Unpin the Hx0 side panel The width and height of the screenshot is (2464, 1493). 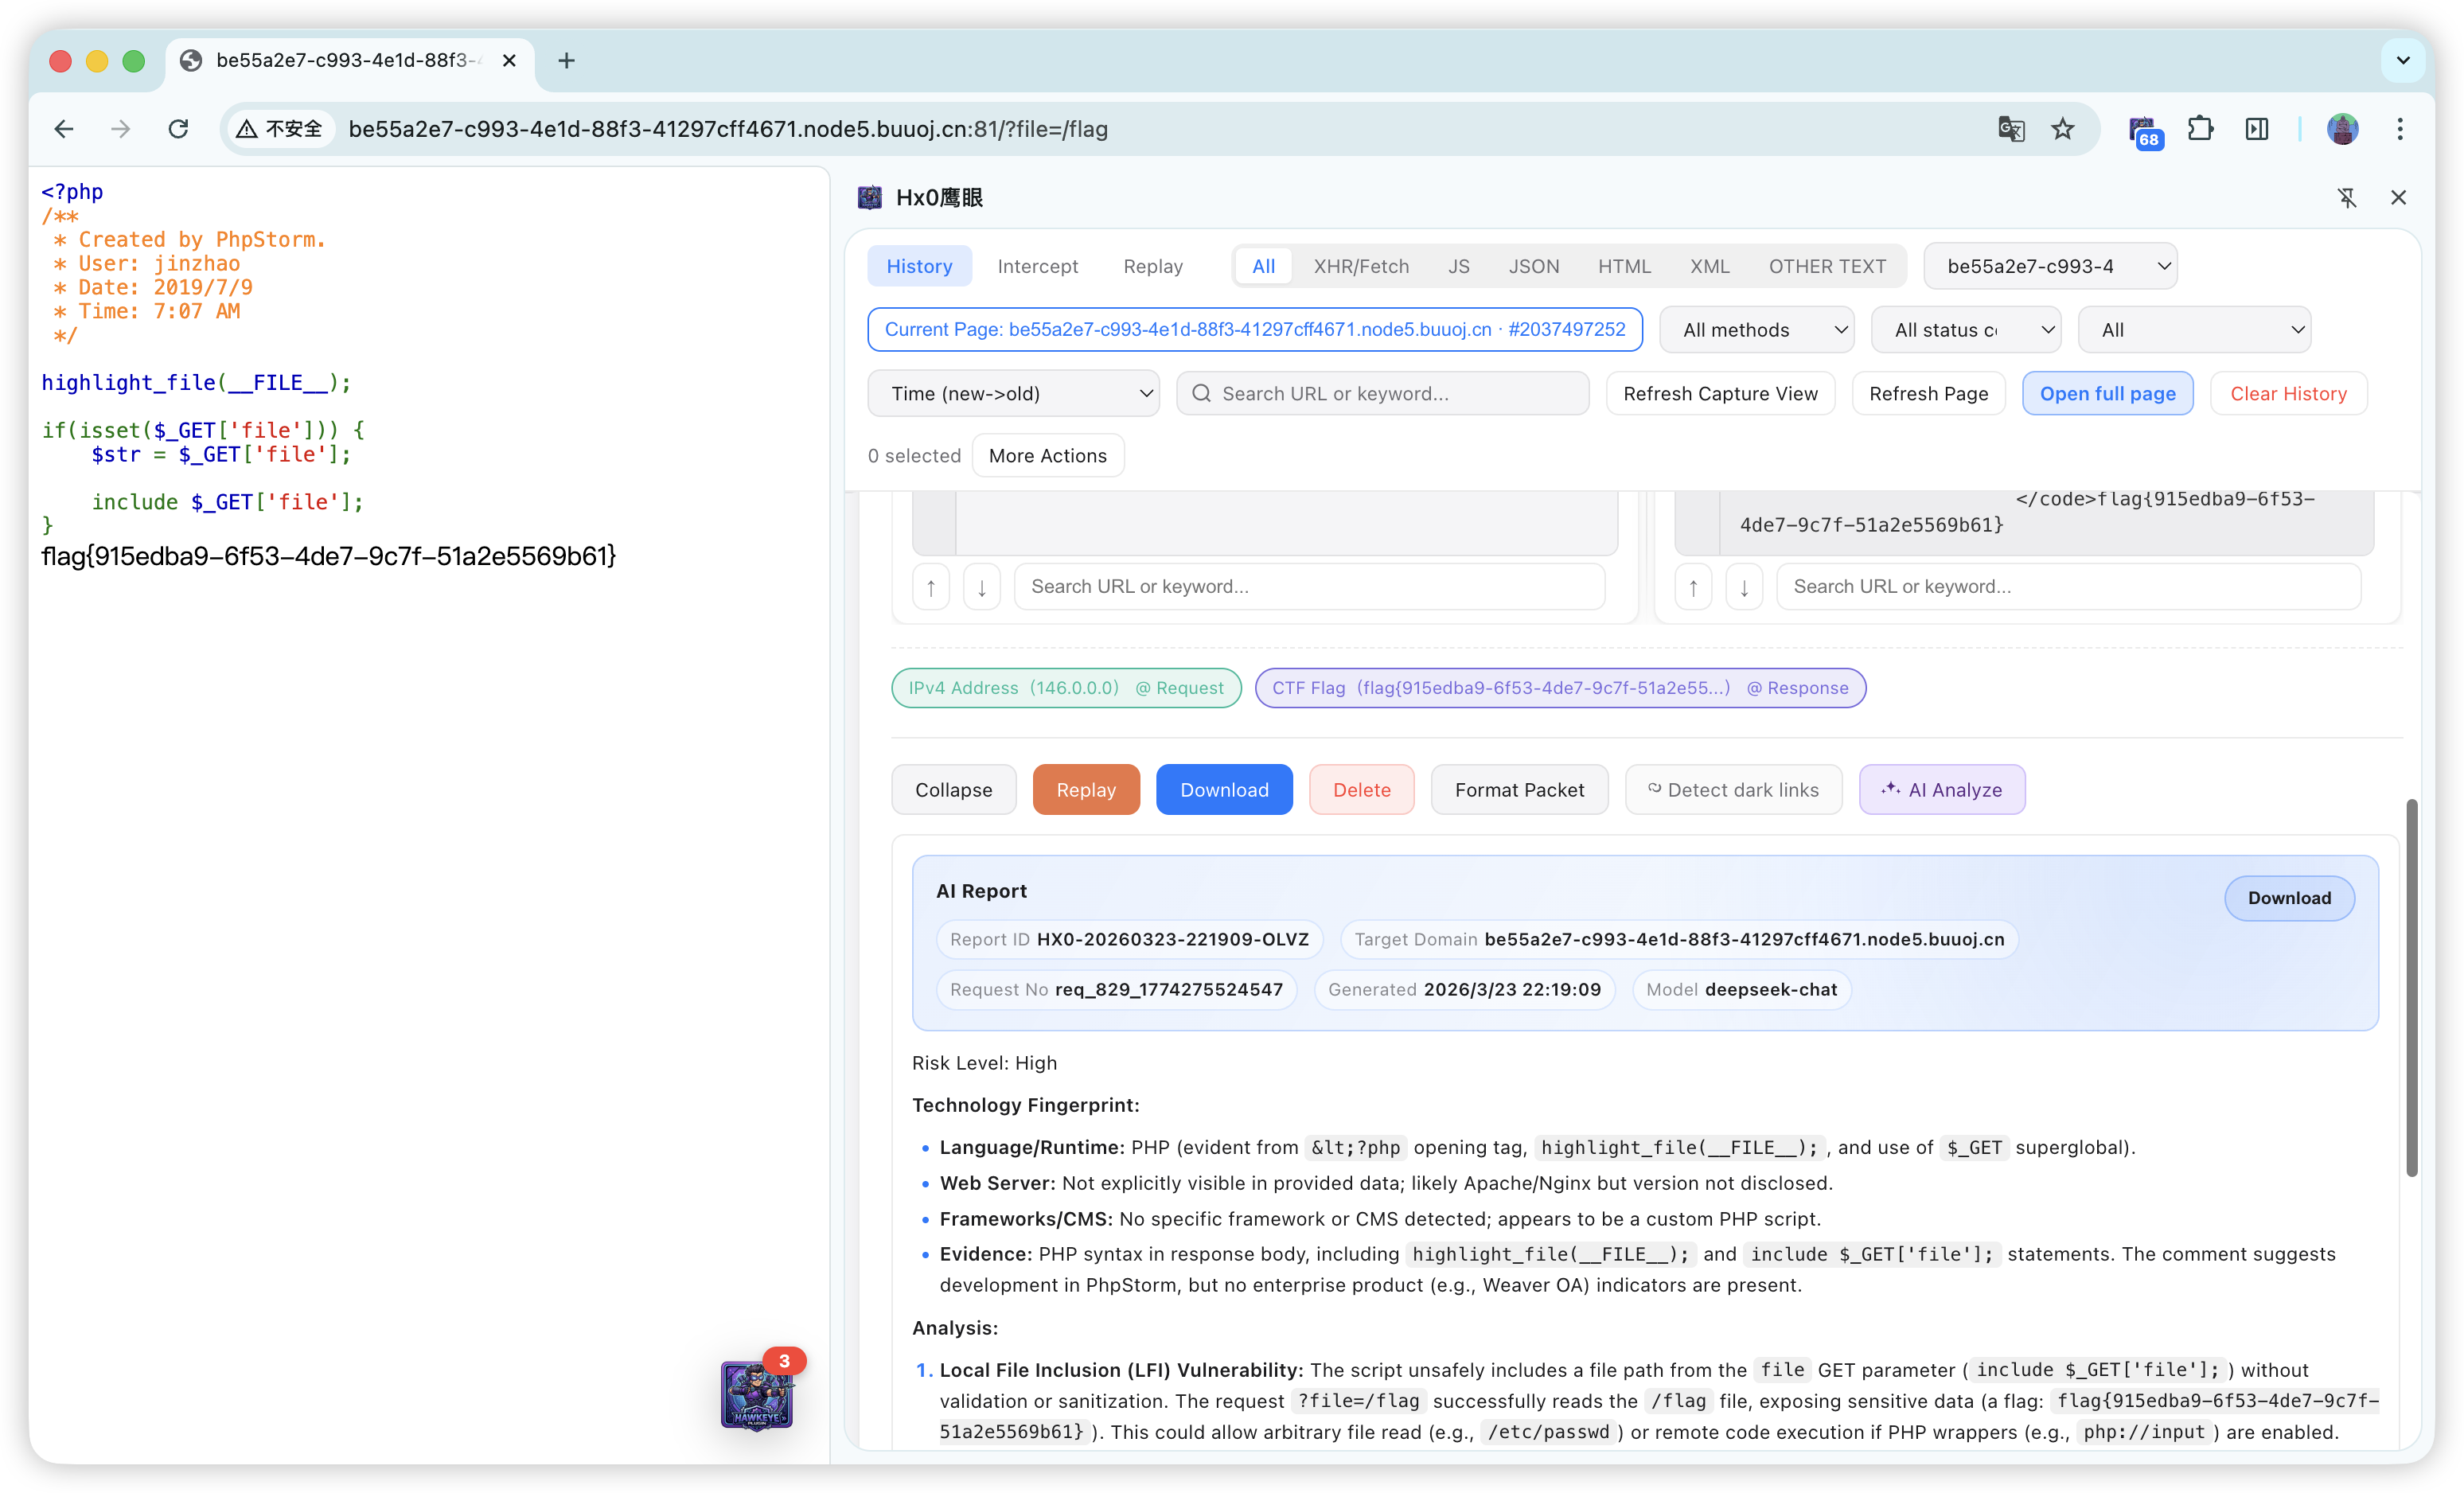coord(2347,198)
